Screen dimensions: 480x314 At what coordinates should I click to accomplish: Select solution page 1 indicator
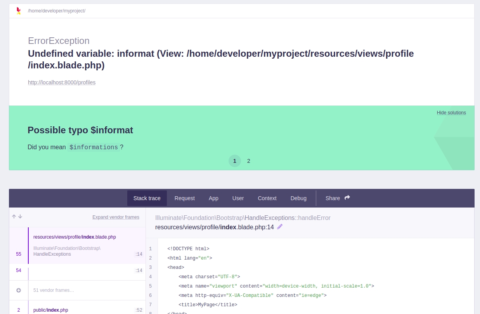[x=234, y=161]
